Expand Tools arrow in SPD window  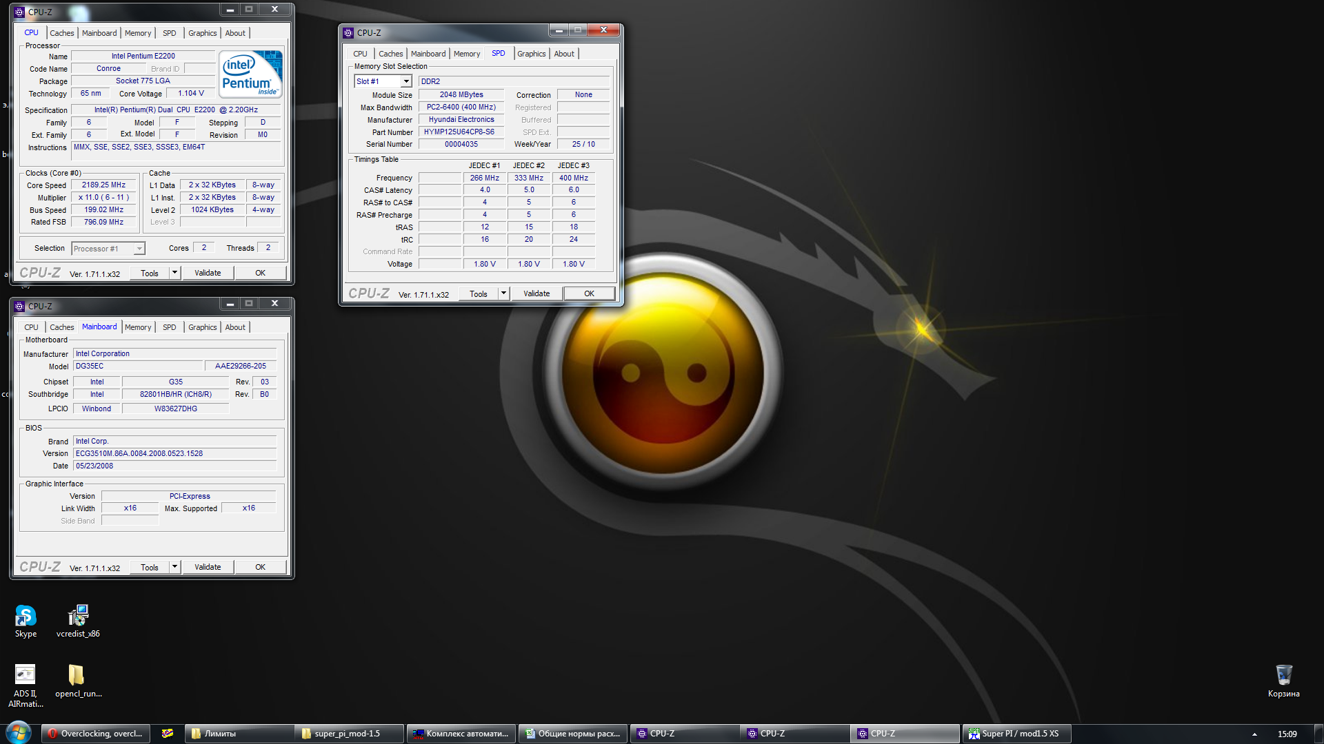[503, 293]
